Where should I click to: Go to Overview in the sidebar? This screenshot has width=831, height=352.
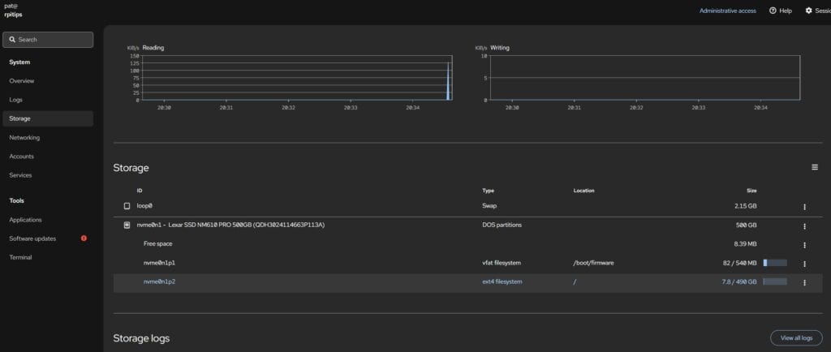tap(22, 81)
